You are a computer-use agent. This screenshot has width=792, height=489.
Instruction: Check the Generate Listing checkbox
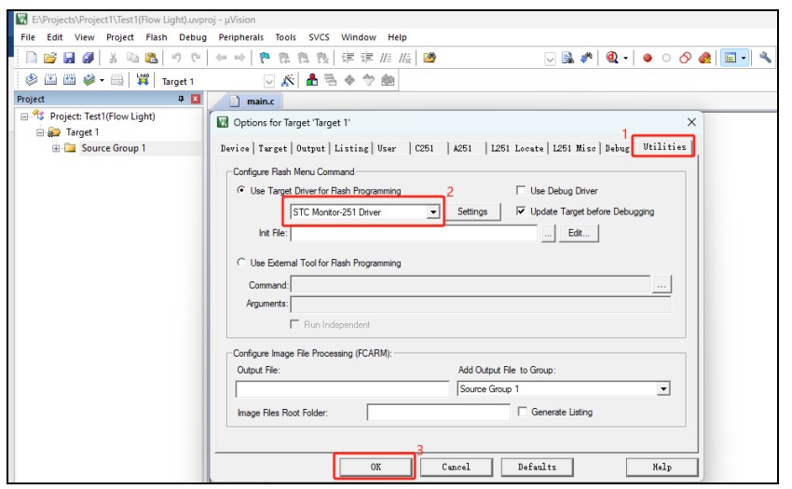(x=523, y=412)
